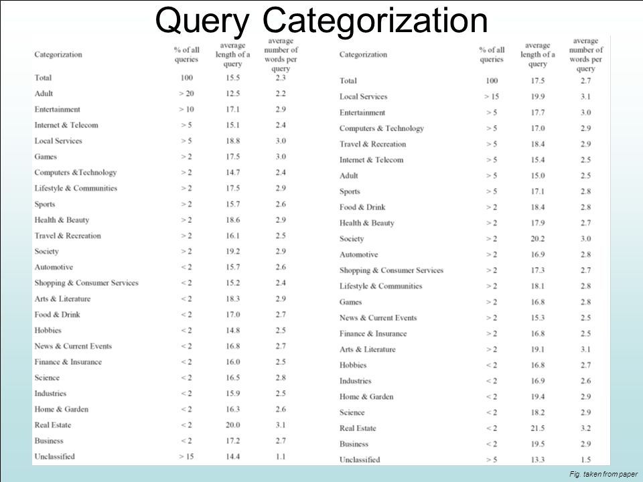Click the Total label beside 17.5
This screenshot has height=482, width=643.
348,81
